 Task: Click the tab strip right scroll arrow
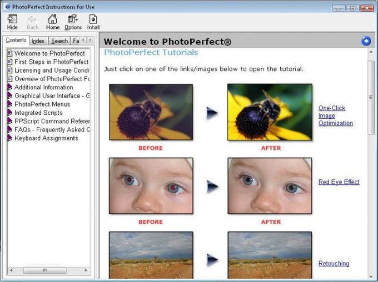coord(91,40)
